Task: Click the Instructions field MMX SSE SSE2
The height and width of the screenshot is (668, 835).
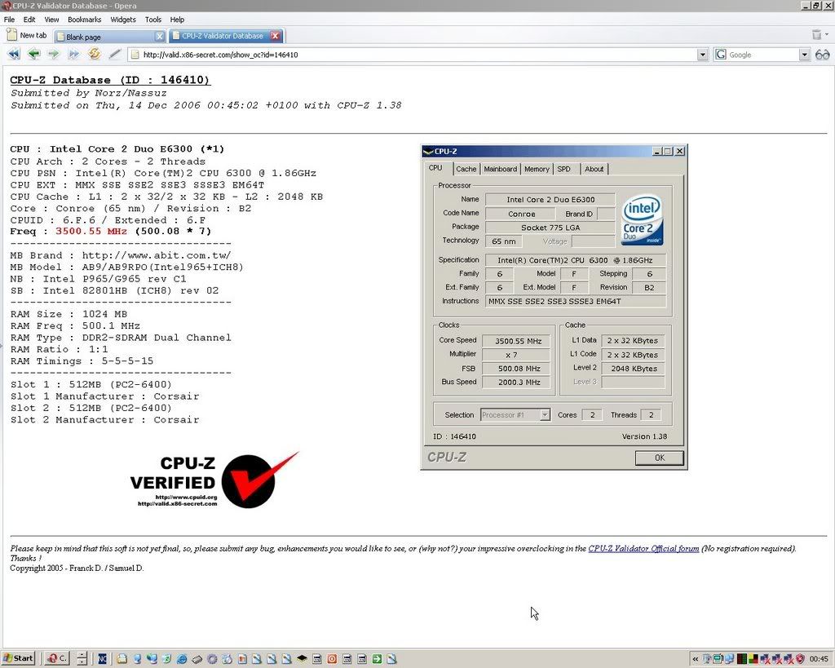Action: (575, 302)
